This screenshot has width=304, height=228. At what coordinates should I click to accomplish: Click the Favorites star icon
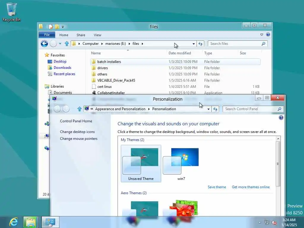click(x=47, y=55)
